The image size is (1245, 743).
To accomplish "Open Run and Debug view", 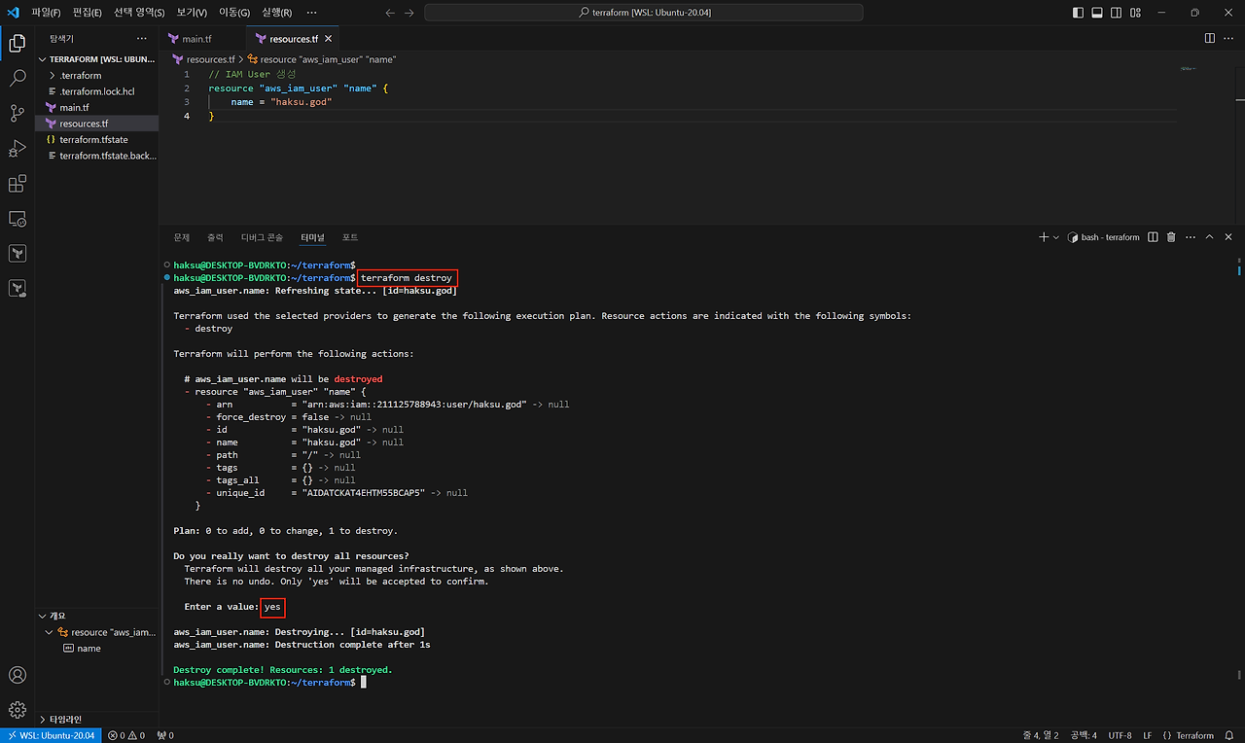I will click(17, 149).
